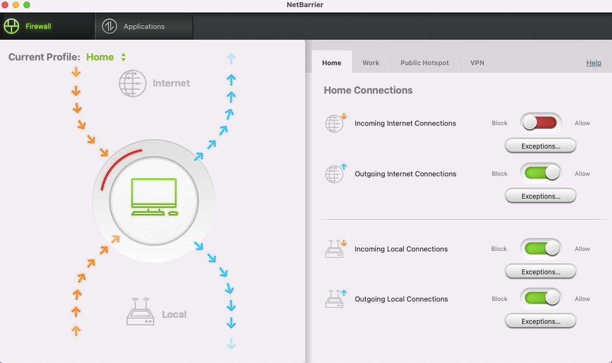This screenshot has height=363, width=612.
Task: Click the Outgoing Local Connections router icon
Action: [x=336, y=299]
